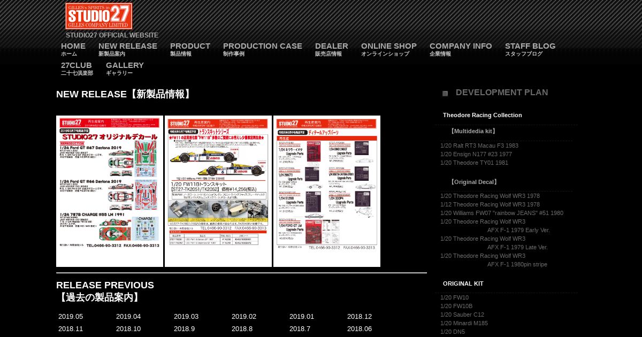
Task: Click STUDIO27 OFFICIAL WEBSITE tagline
Action: click(x=112, y=35)
